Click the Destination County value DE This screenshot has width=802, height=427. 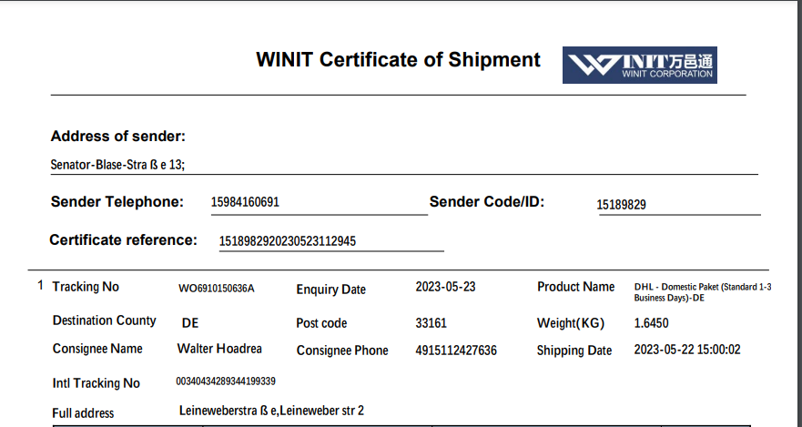(x=190, y=323)
